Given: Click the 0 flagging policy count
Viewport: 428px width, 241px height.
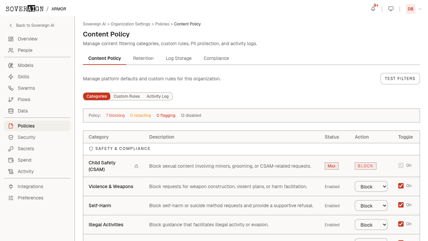Looking at the screenshot, I should (166, 115).
